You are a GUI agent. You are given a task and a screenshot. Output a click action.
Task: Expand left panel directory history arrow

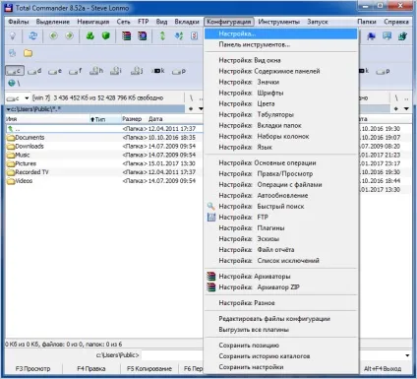click(x=201, y=108)
